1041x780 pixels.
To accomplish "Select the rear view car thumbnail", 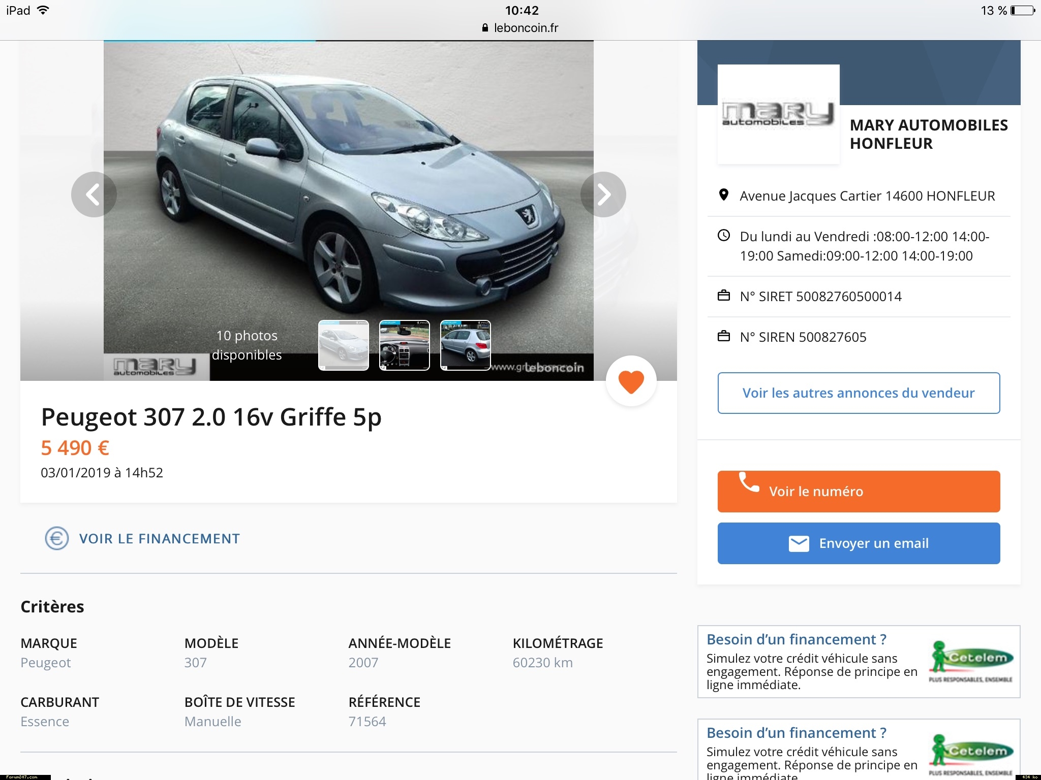I will tap(466, 345).
